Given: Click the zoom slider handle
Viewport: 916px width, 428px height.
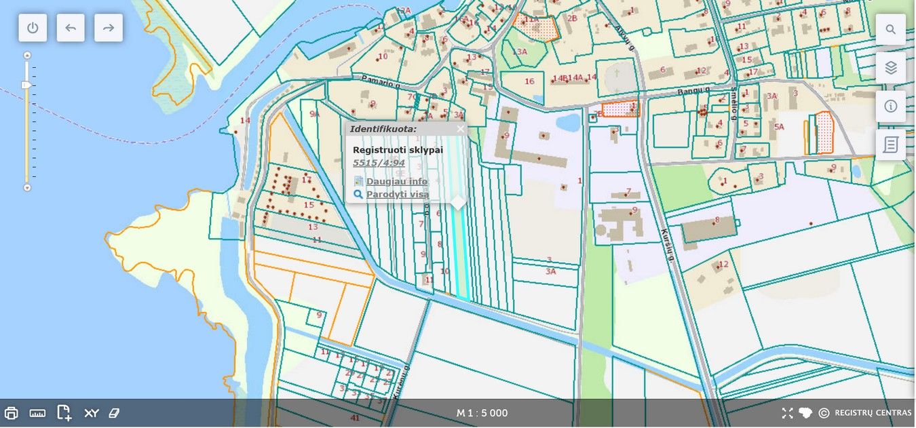Looking at the screenshot, I should (x=26, y=85).
